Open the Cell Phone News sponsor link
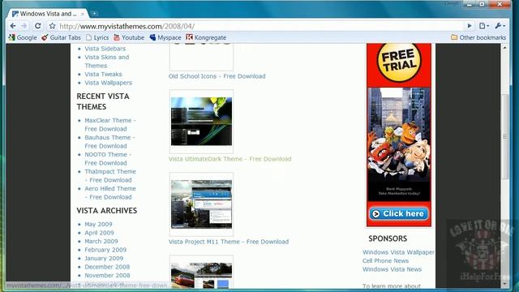This screenshot has height=292, width=519. pos(385,261)
